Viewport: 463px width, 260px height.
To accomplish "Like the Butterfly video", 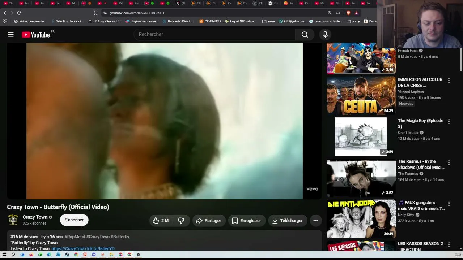I will point(161,221).
